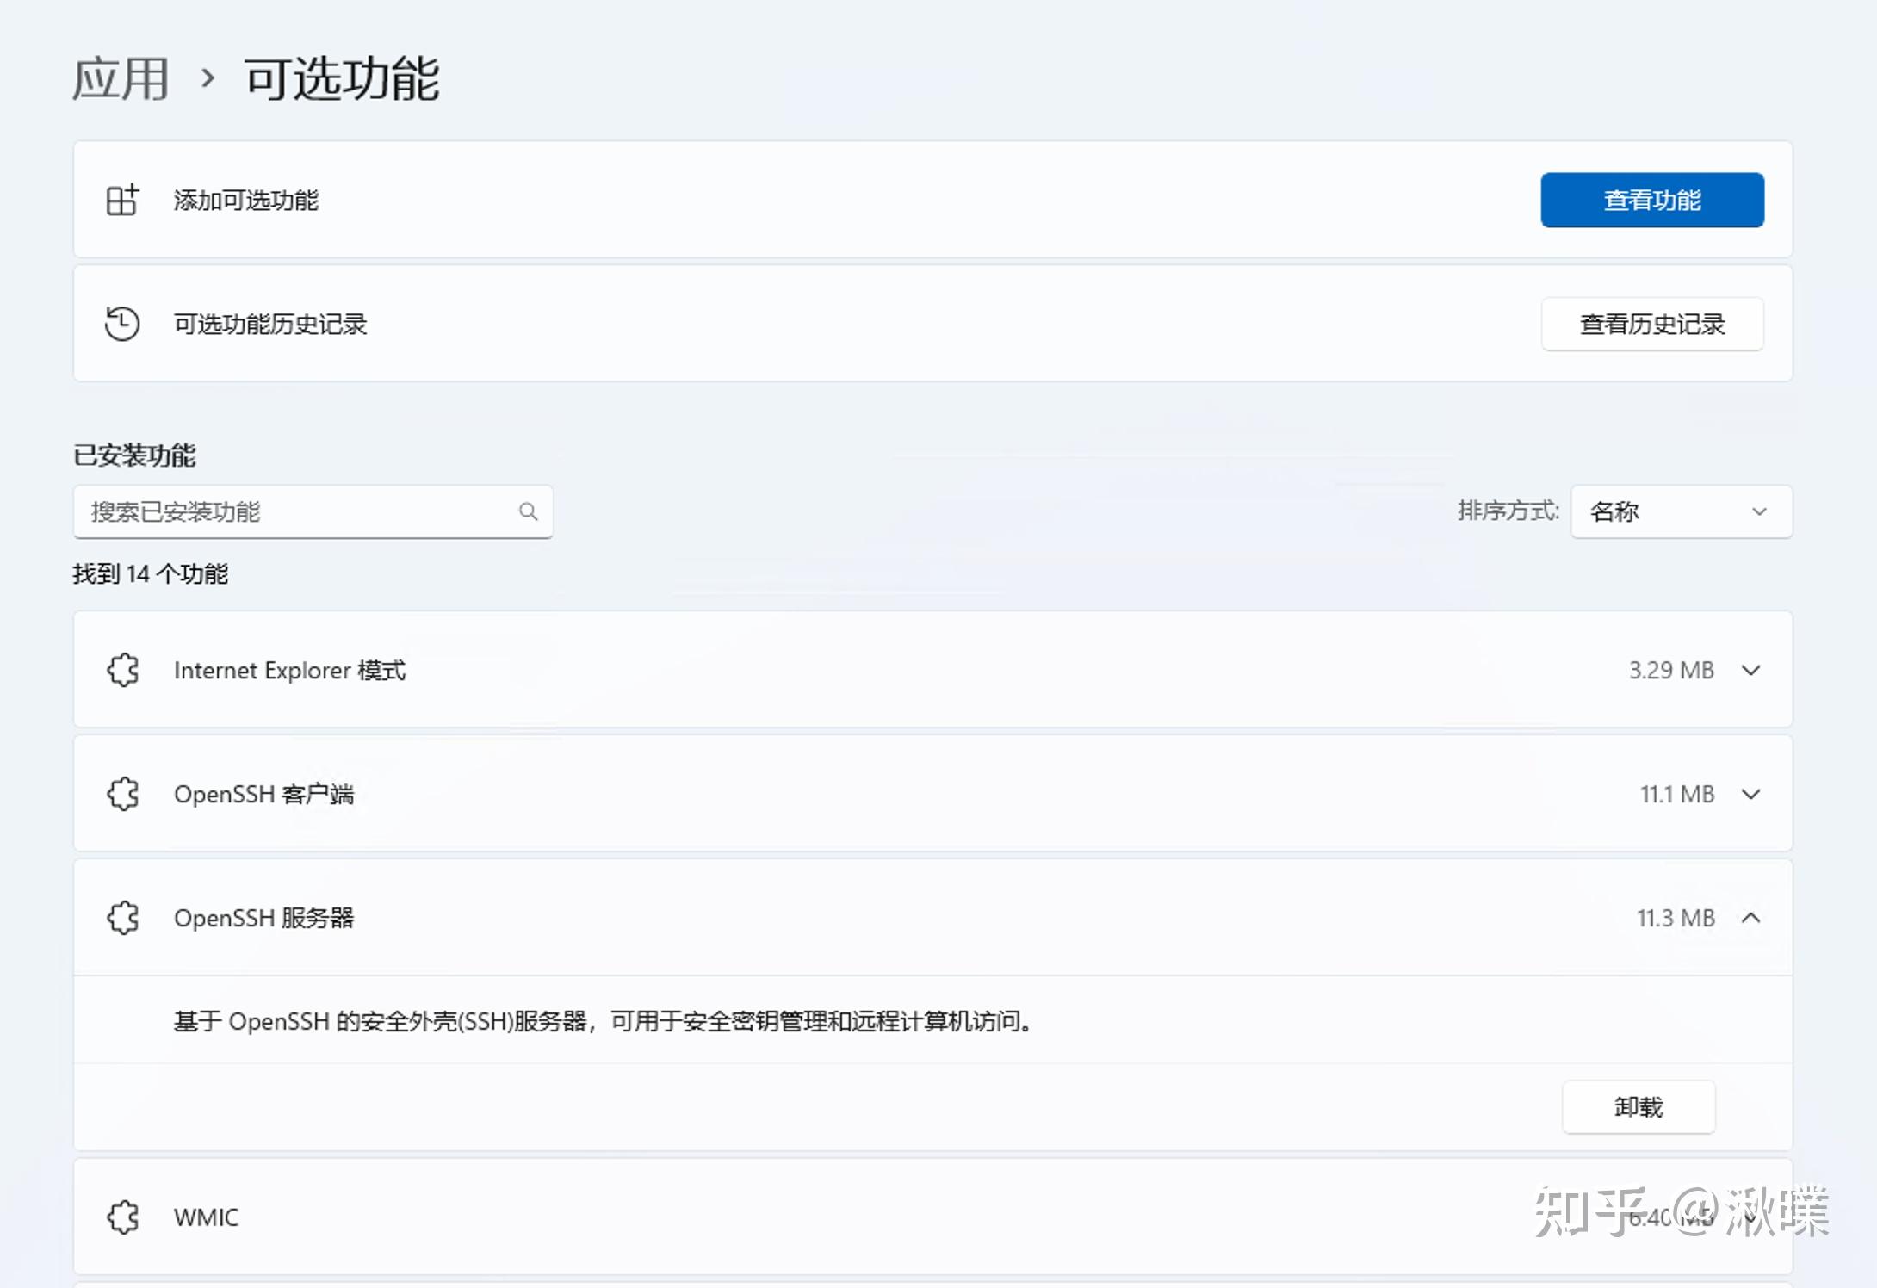Navigate back to 应用 via breadcrumb
1877x1288 pixels.
click(x=119, y=78)
